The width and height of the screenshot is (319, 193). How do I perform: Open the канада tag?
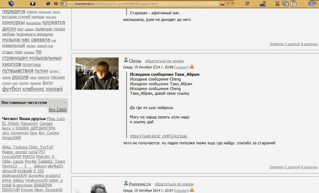tap(38, 17)
